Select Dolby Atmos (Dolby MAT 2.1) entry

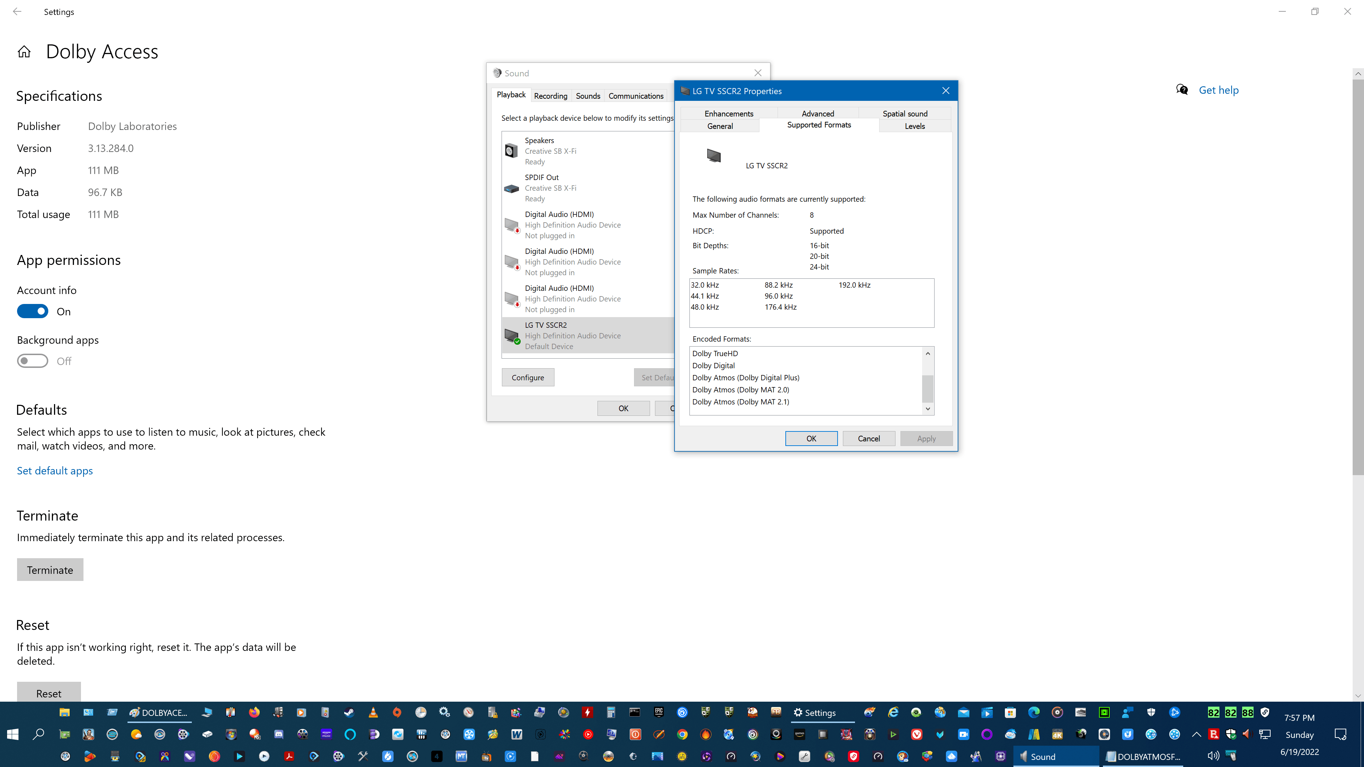tap(740, 402)
